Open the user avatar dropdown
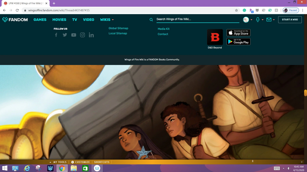This screenshot has height=172, width=307. point(248,19)
